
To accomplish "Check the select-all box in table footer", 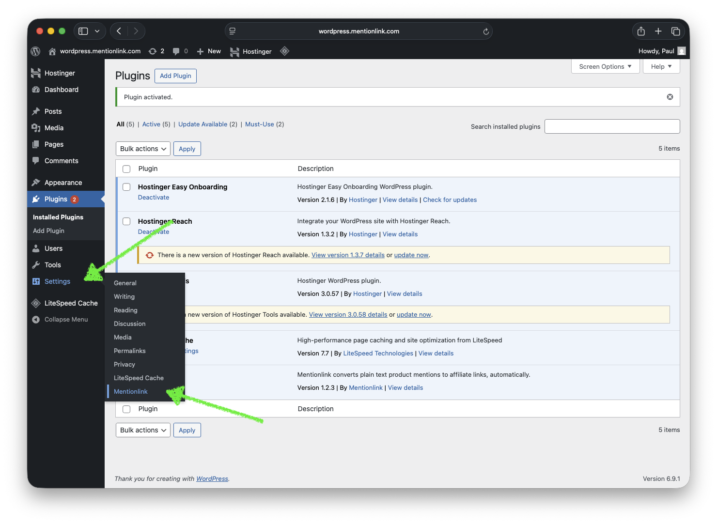I will point(126,409).
